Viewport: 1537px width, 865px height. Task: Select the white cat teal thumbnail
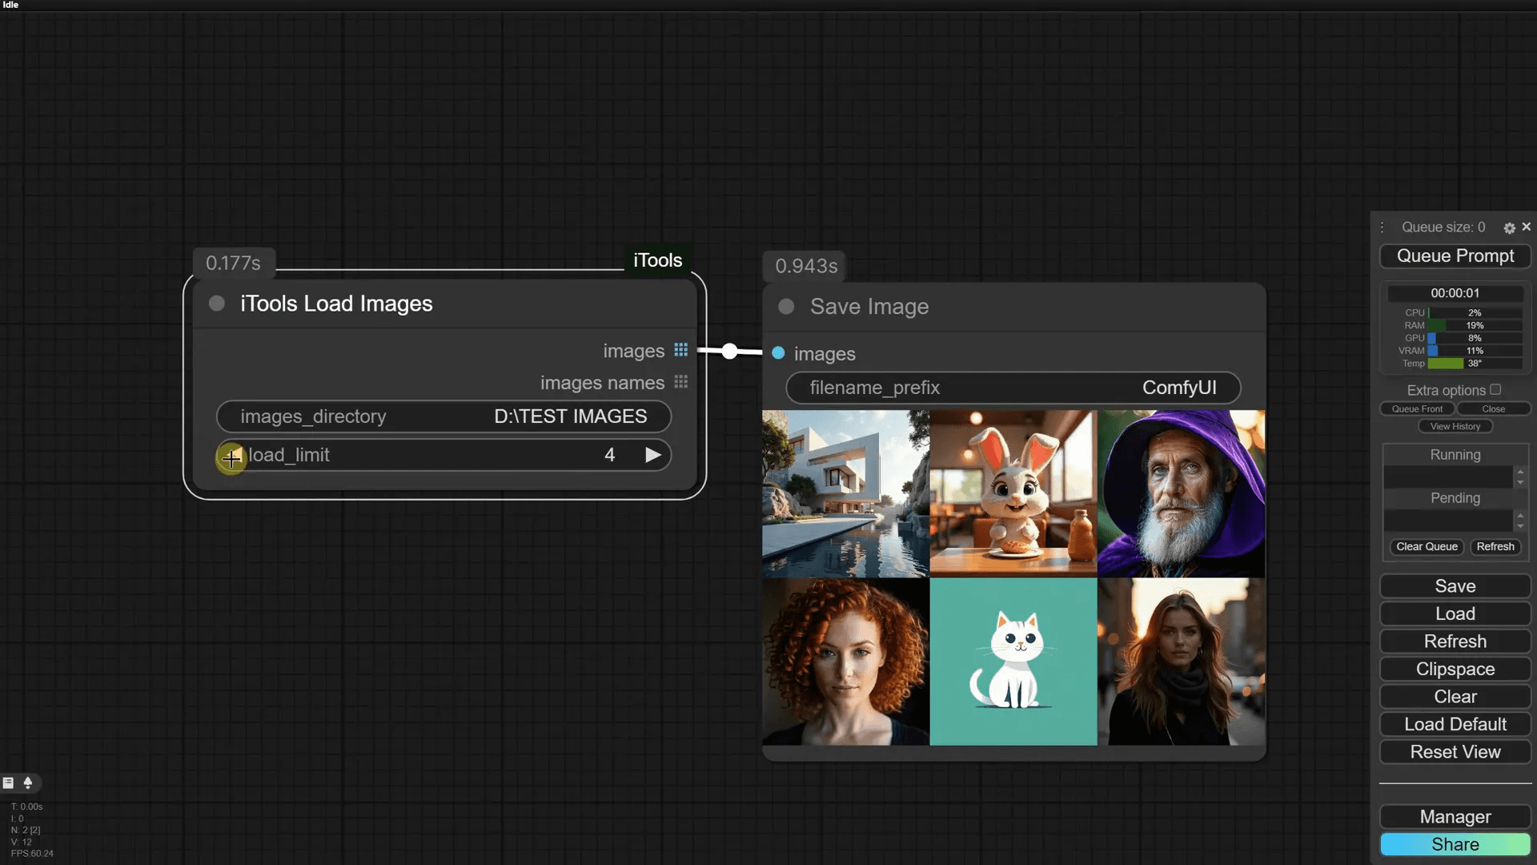[x=1013, y=662]
